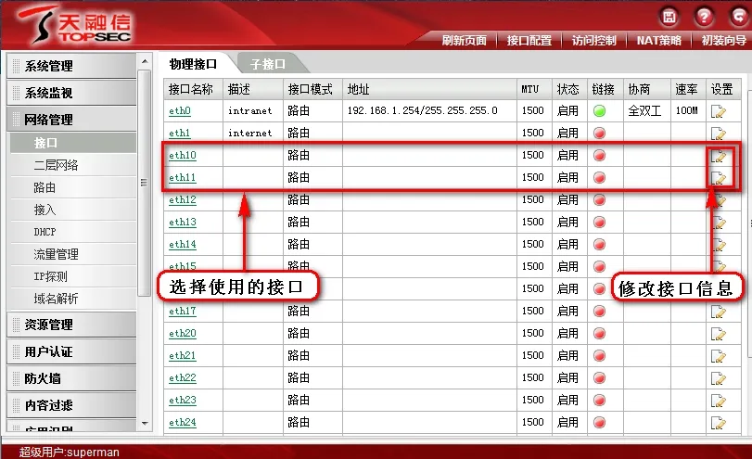Click sidebar scrollbar down arrow
Image resolution: width=752 pixels, height=459 pixels.
(145, 424)
